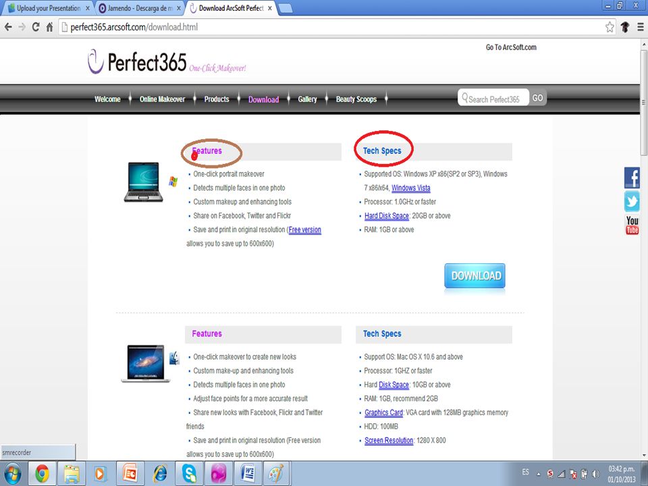Open the pink orb taskbar app
The width and height of the screenshot is (648, 486).
click(x=219, y=474)
